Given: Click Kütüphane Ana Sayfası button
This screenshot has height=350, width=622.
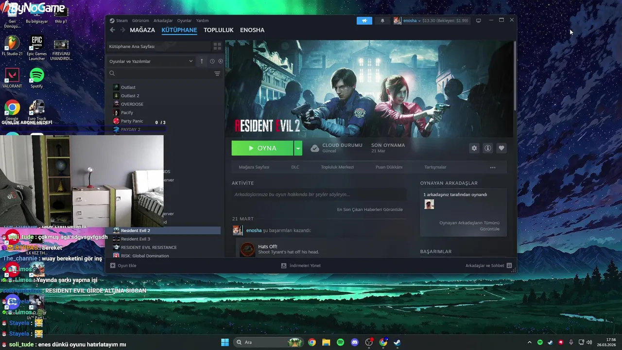Looking at the screenshot, I should 158,46.
